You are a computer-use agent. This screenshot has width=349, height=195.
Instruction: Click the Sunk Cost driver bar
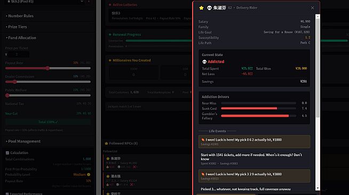tap(258, 108)
